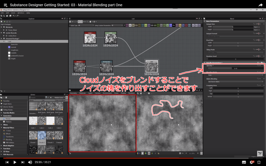This screenshot has width=266, height=166.
Task: Mute the video volume speaker
Action: 30,162
